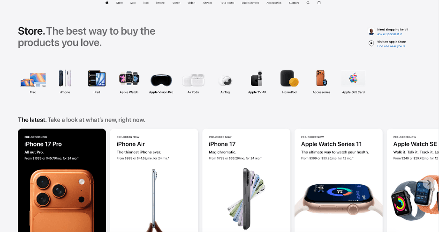
Task: Click the Ask a Specialist link
Action: [x=389, y=34]
